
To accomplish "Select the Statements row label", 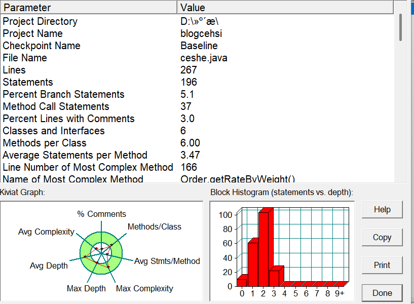I will click(x=28, y=82).
